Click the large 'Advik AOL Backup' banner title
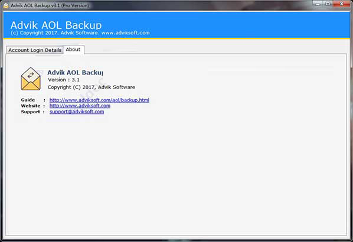Screen dimensions: 353x242 (56, 25)
